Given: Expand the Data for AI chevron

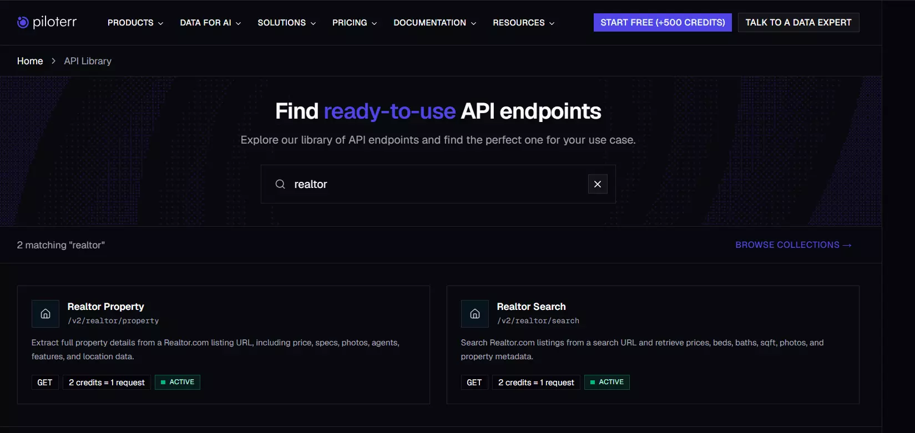Looking at the screenshot, I should coord(239,23).
